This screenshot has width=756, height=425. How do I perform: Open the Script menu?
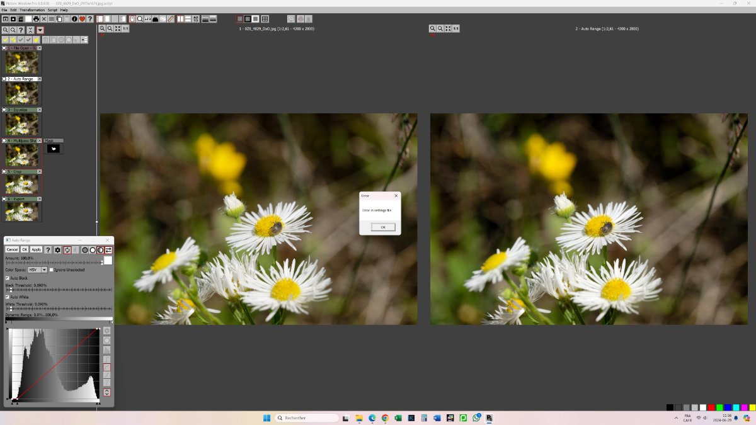click(x=52, y=10)
